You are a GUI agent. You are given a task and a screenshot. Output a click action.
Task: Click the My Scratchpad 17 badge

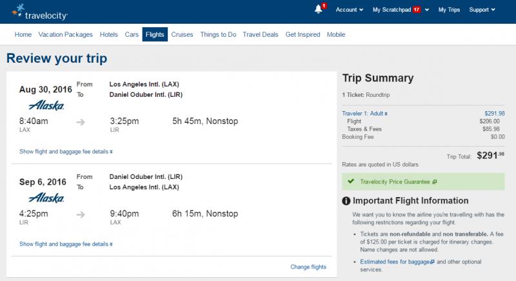click(x=417, y=10)
